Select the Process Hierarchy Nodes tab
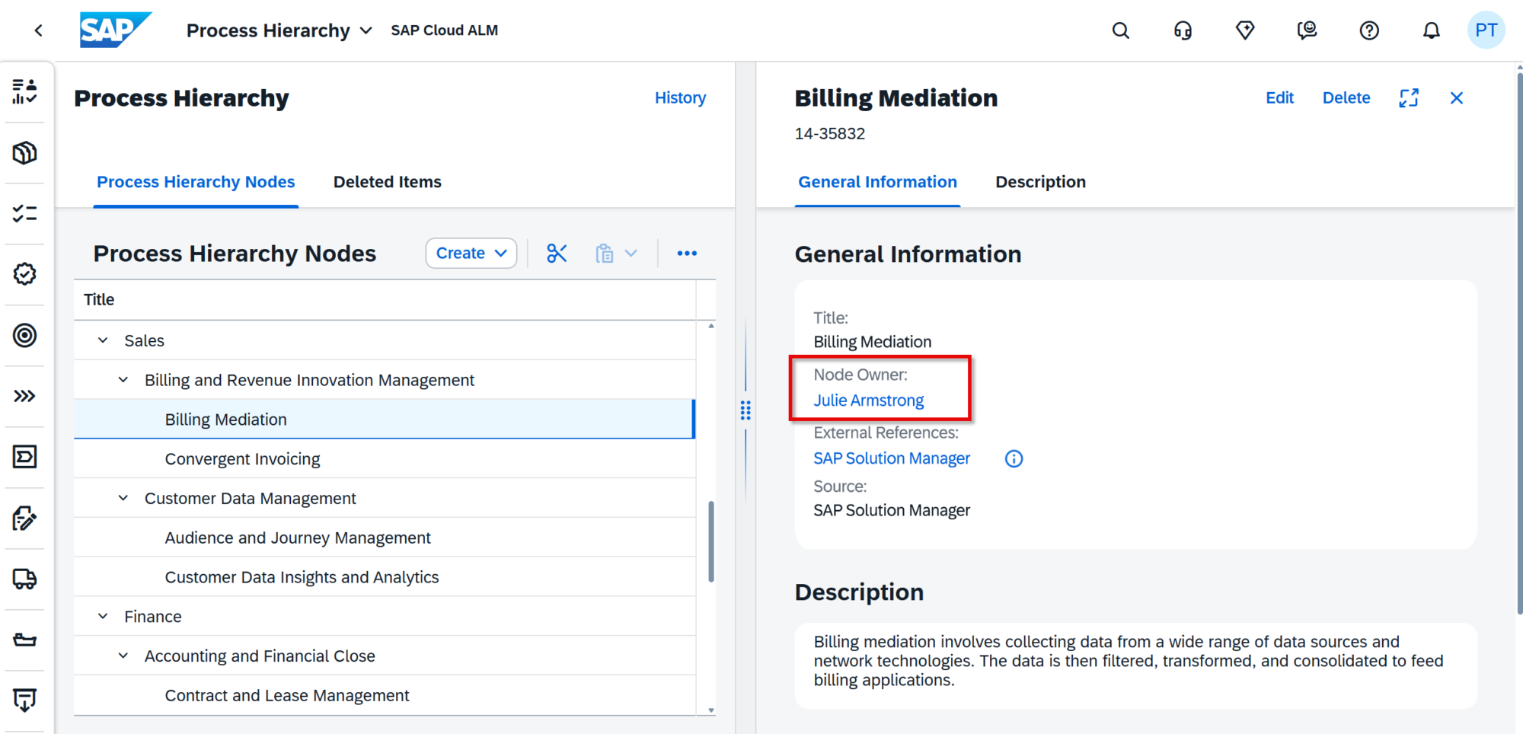 pyautogui.click(x=196, y=182)
